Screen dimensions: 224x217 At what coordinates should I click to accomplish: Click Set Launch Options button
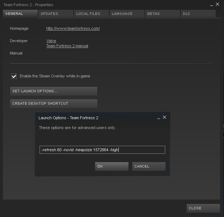(x=54, y=91)
